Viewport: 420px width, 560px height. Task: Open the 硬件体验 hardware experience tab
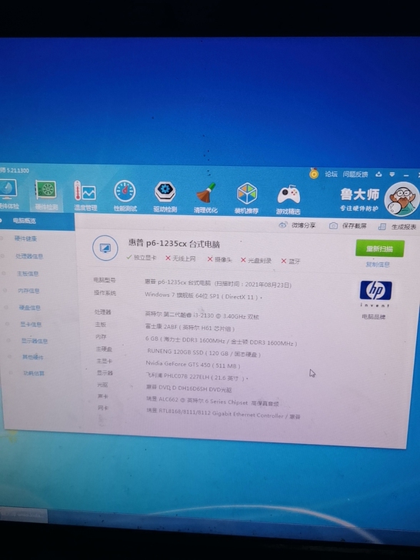tap(8, 194)
